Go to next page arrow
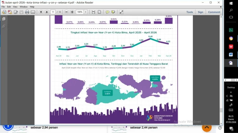238x133 pixels. (x=47, y=12)
